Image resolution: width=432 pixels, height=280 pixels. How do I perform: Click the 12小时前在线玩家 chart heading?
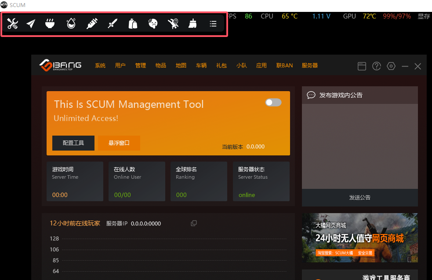click(75, 223)
